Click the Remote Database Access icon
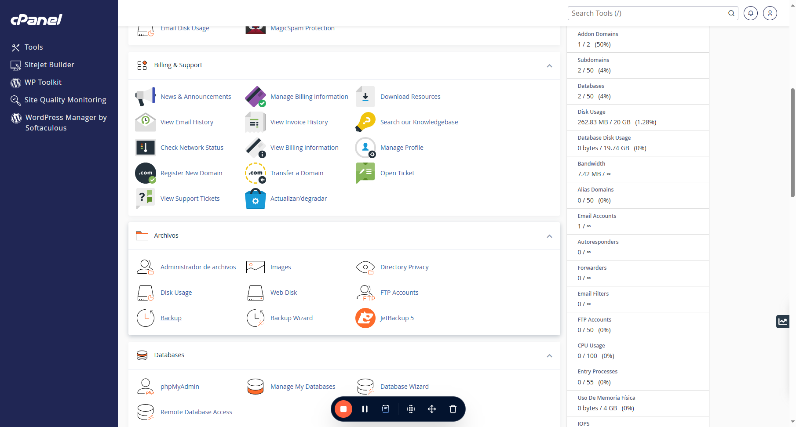The width and height of the screenshot is (796, 427). [146, 412]
